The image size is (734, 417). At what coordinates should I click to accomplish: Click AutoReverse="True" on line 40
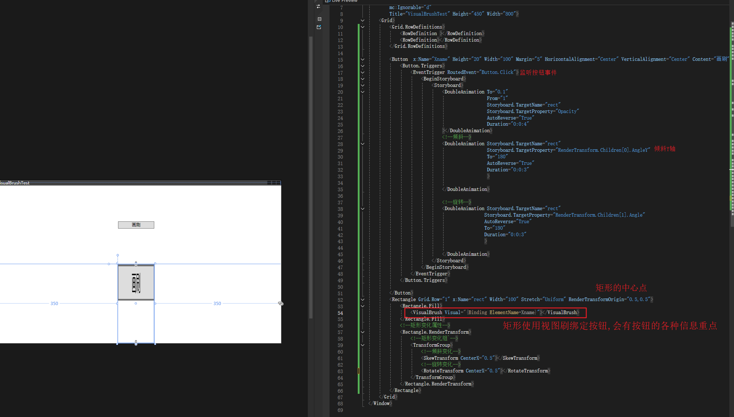(508, 221)
